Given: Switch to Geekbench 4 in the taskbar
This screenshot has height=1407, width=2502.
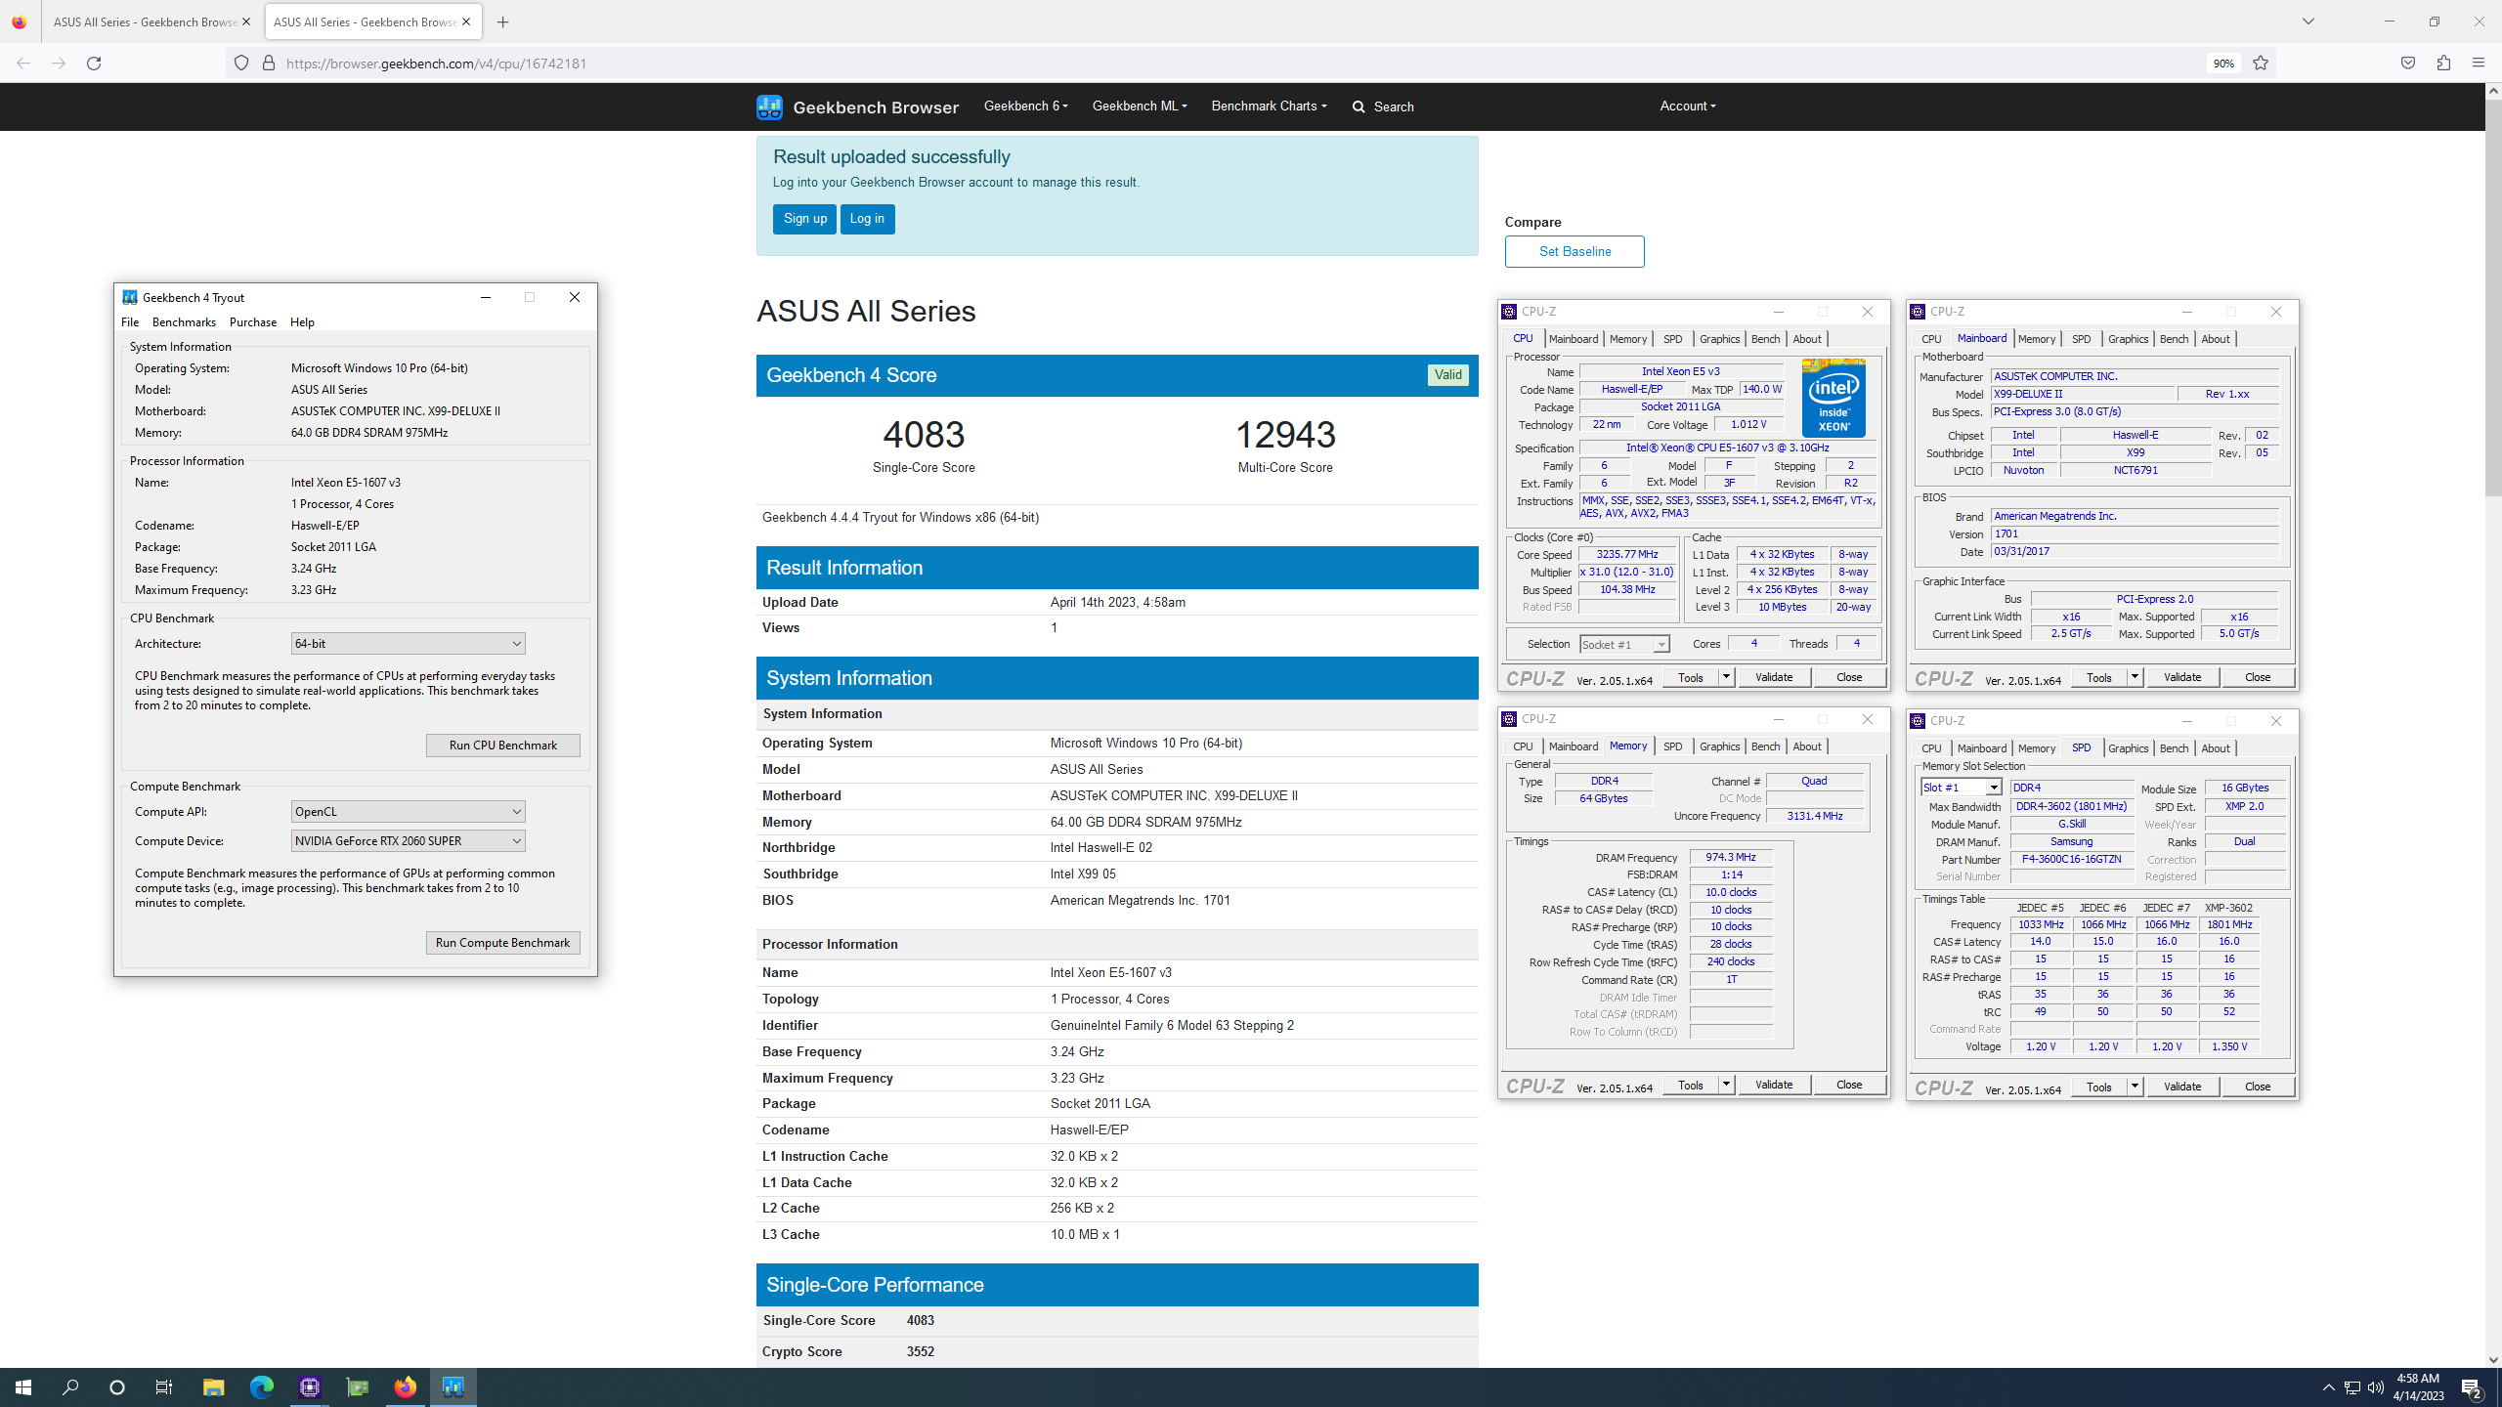Looking at the screenshot, I should point(453,1386).
